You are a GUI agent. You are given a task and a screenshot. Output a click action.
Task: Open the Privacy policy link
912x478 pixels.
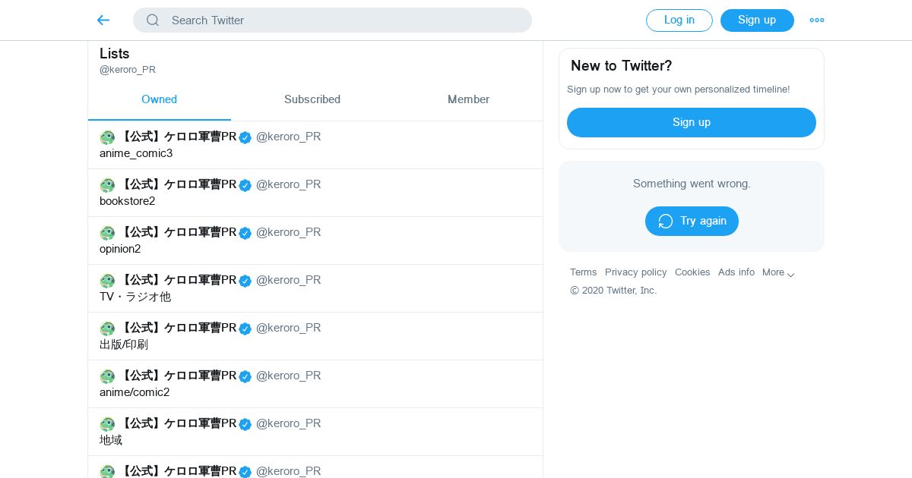[x=635, y=272]
